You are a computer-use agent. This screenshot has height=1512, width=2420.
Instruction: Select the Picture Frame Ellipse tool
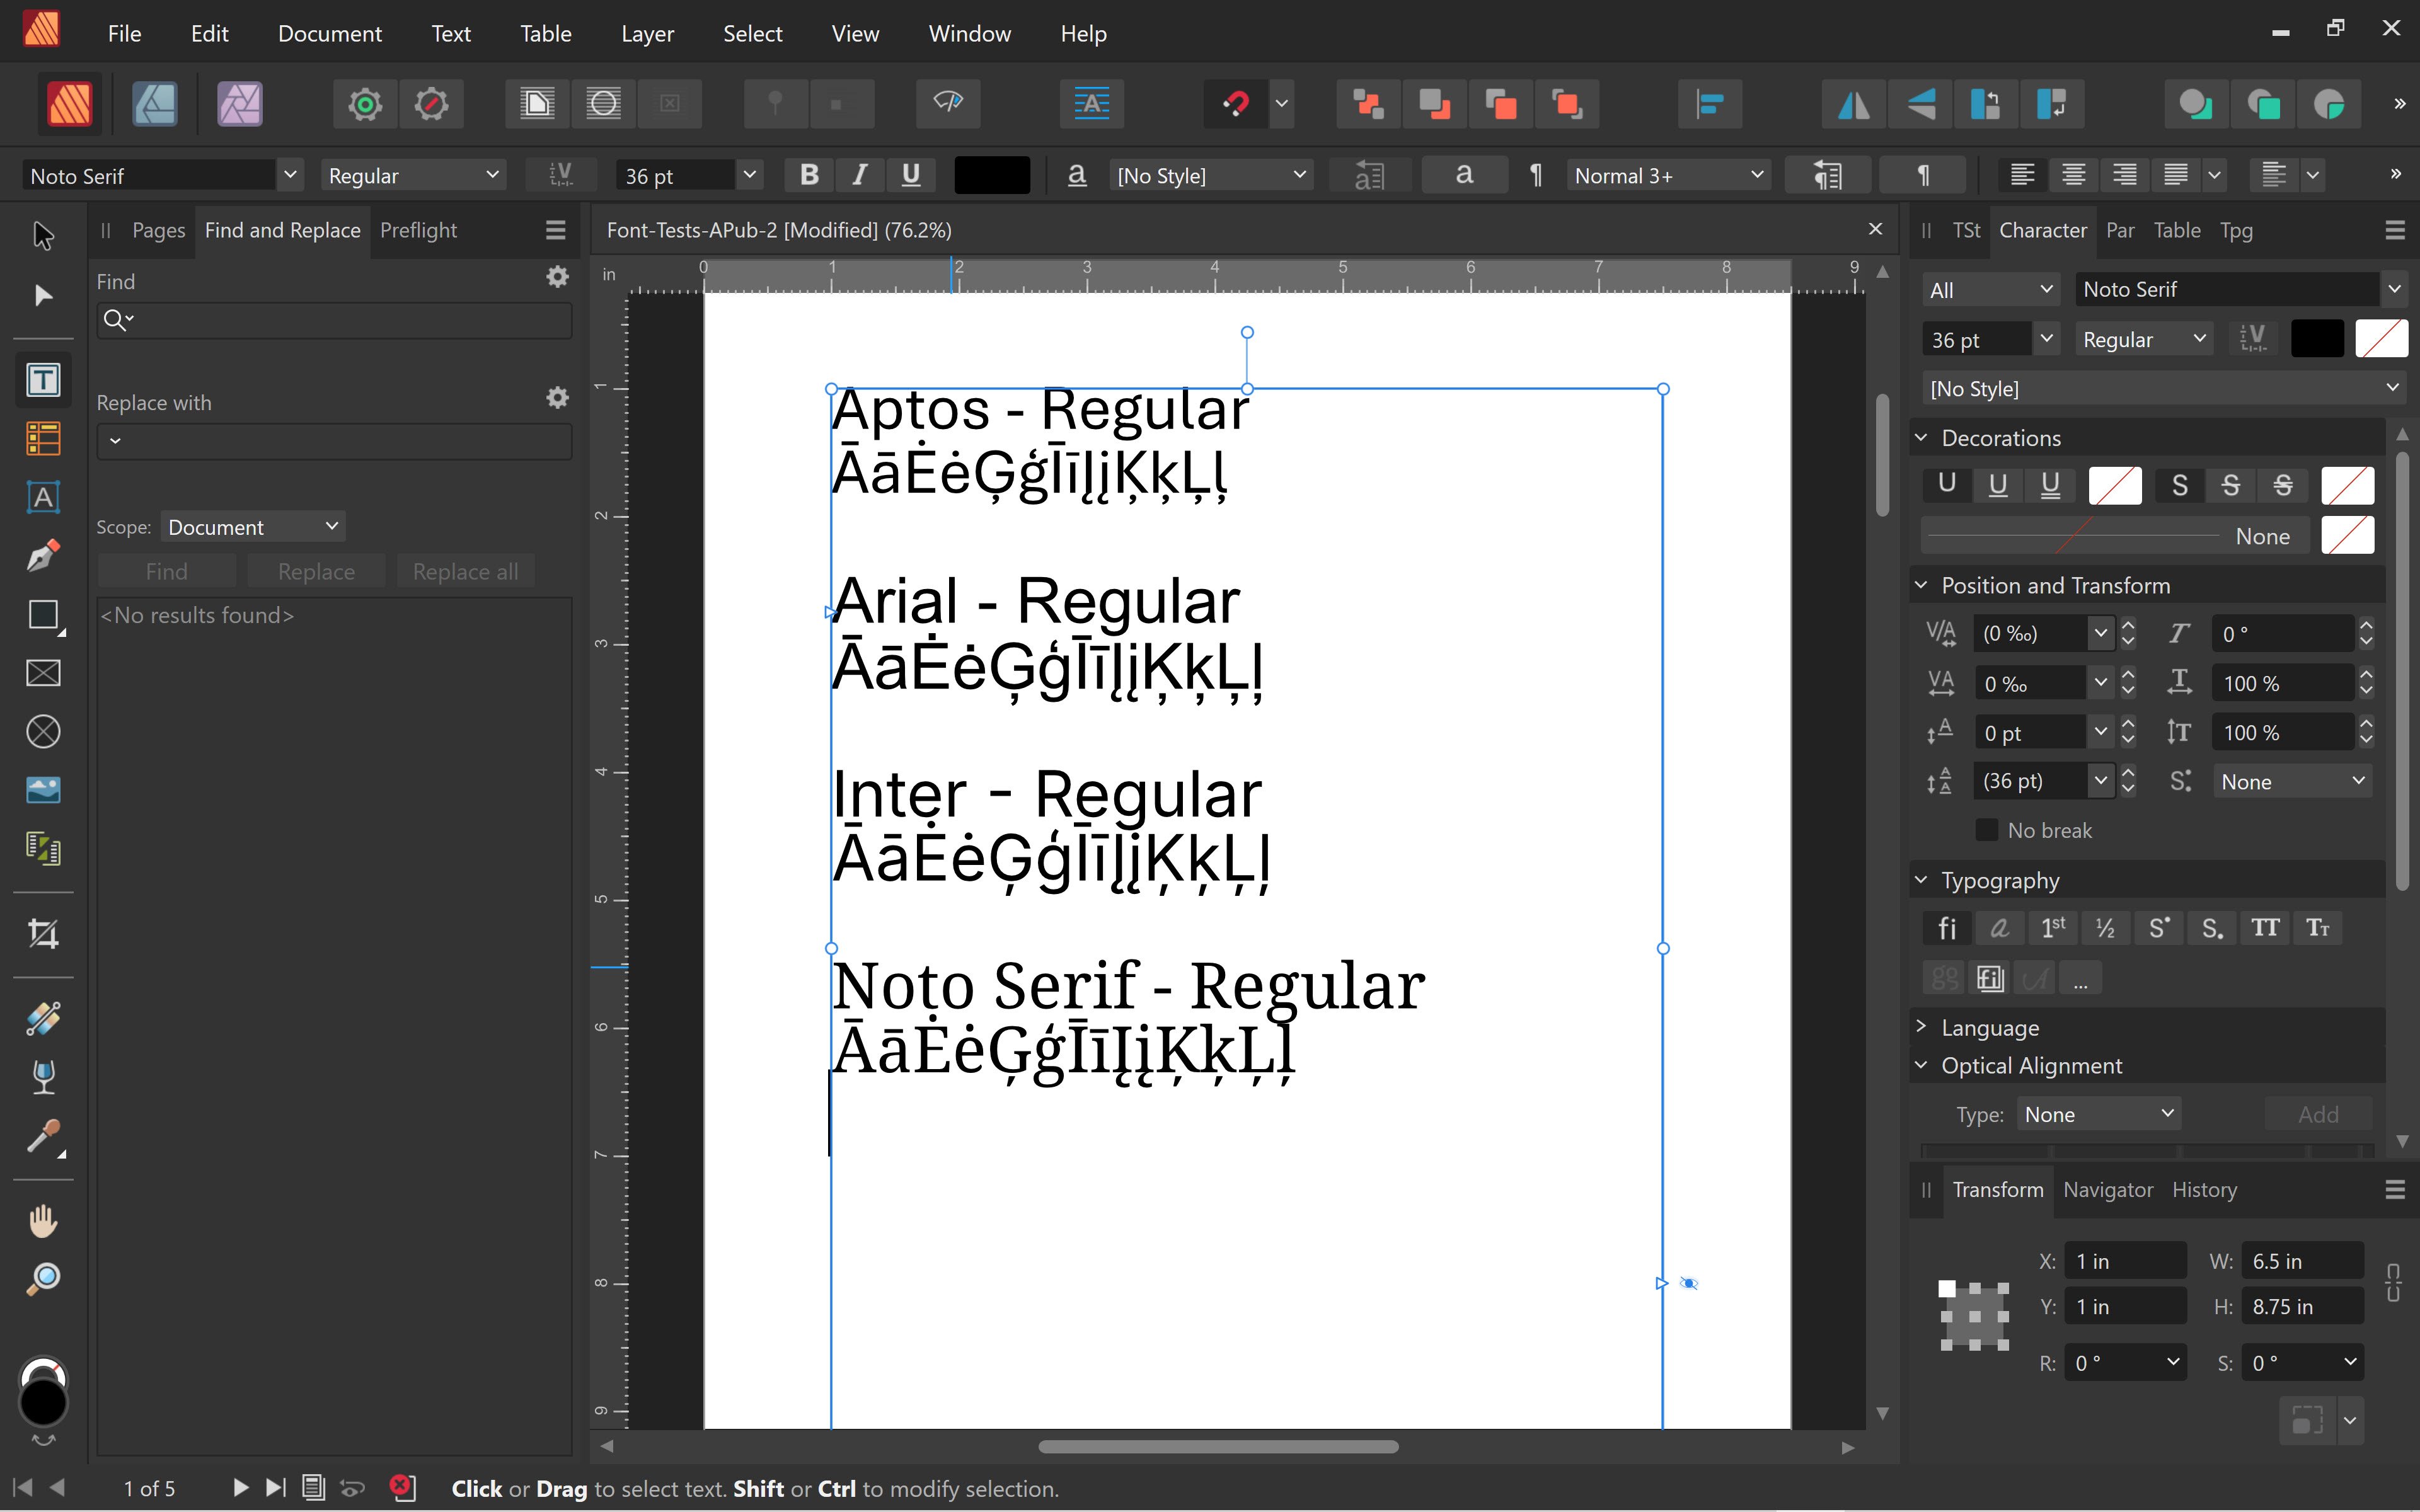[43, 732]
